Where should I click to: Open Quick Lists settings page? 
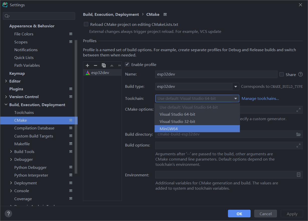(24, 57)
